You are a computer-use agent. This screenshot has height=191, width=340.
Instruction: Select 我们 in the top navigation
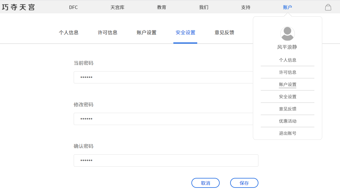[204, 7]
